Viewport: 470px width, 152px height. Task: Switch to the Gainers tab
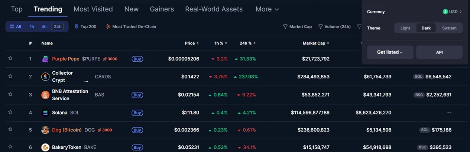tap(162, 9)
